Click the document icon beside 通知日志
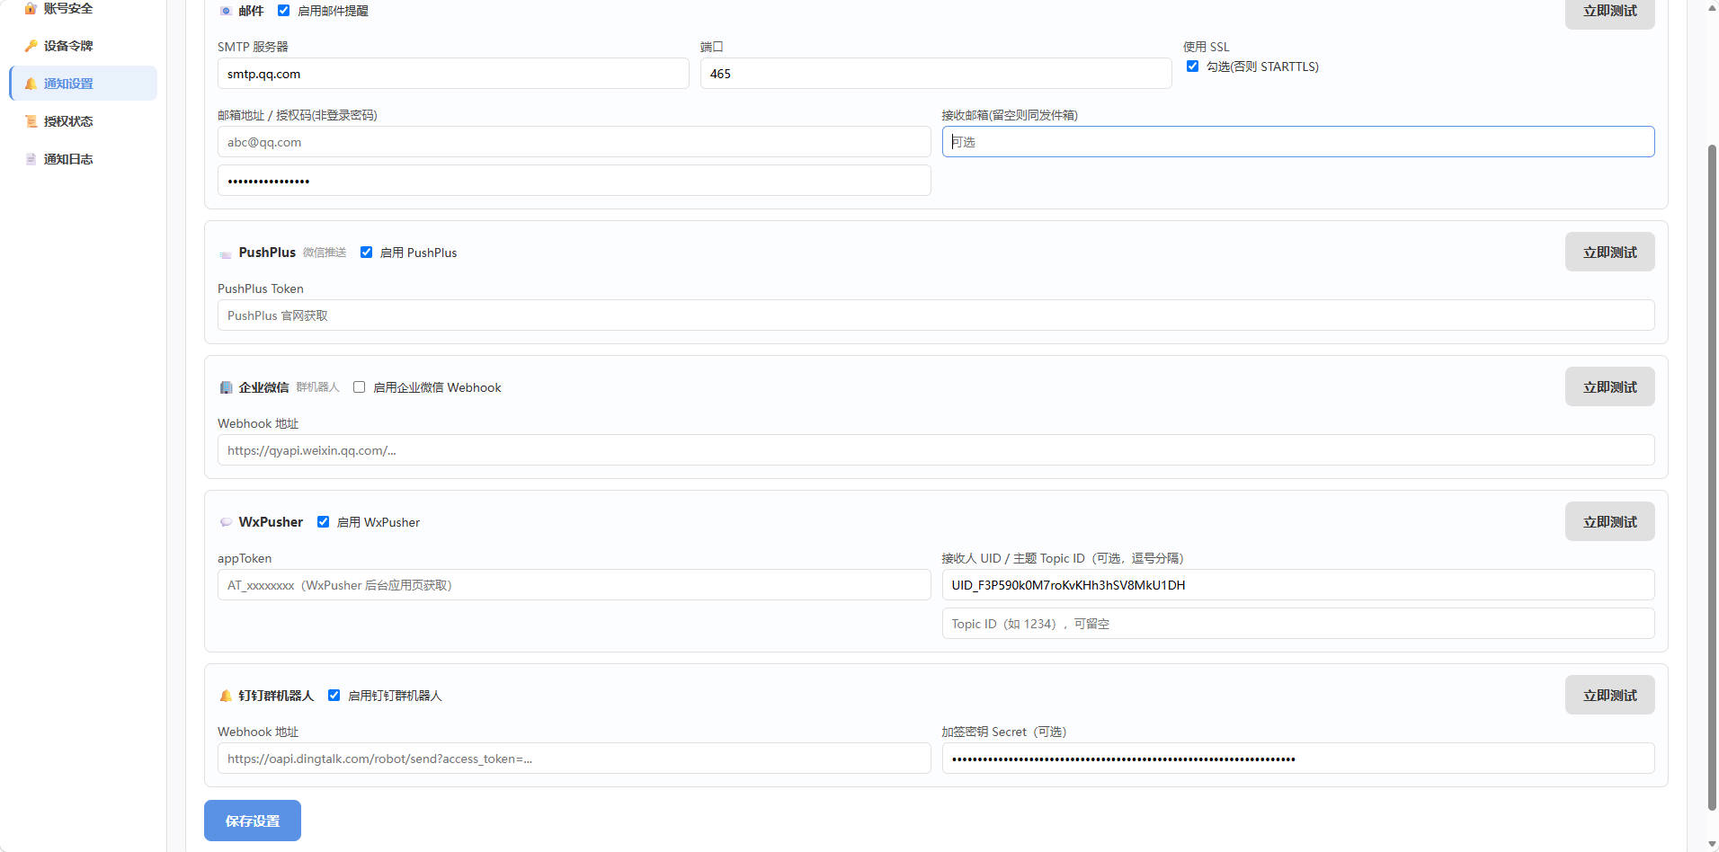 tap(31, 159)
